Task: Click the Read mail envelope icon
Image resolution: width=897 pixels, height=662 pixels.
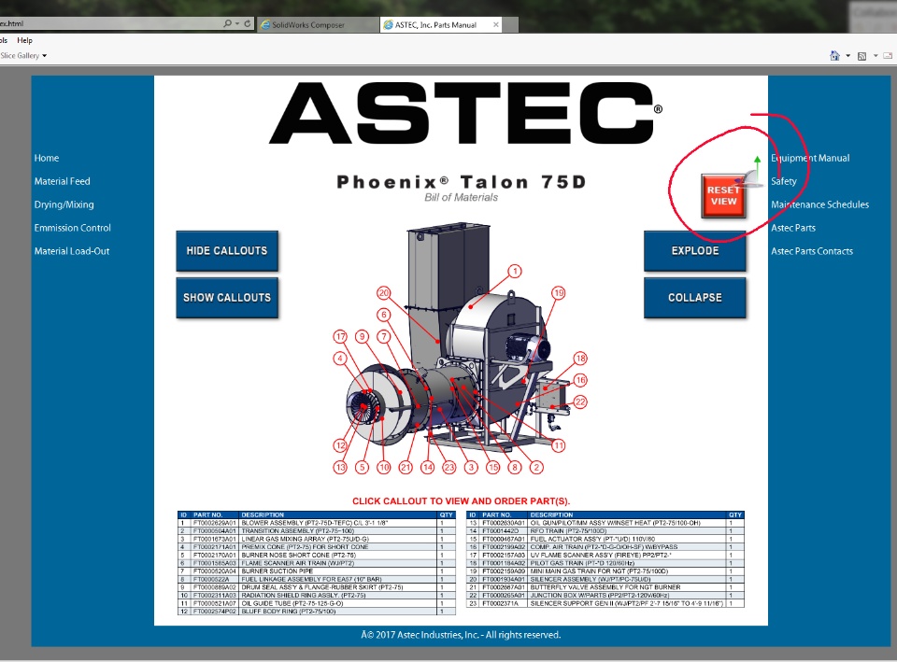Action: (888, 55)
